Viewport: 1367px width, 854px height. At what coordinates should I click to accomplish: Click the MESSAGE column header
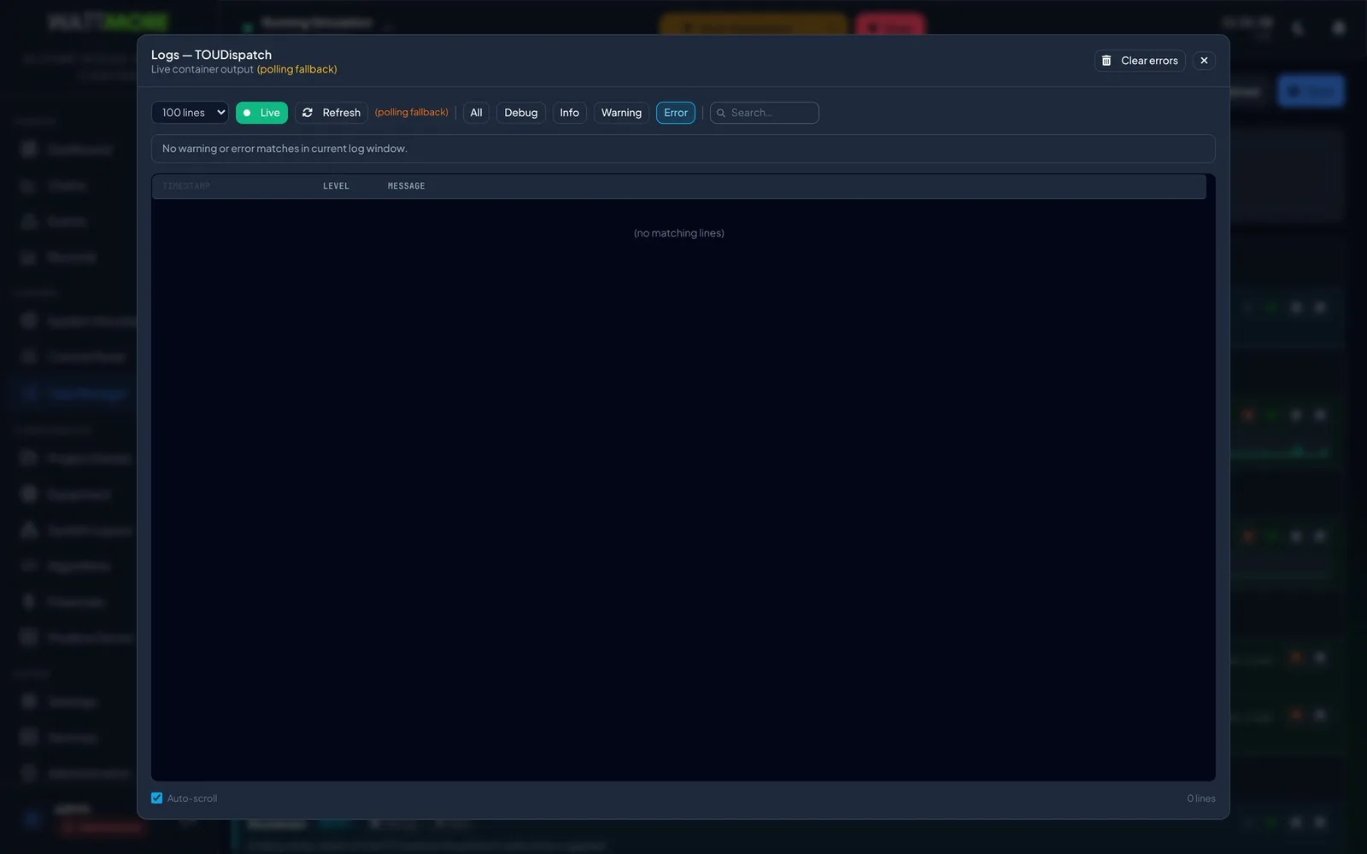coord(406,186)
